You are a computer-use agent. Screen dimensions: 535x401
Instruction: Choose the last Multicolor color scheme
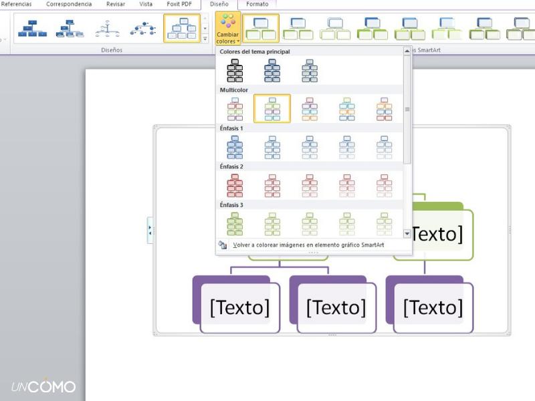click(x=384, y=108)
